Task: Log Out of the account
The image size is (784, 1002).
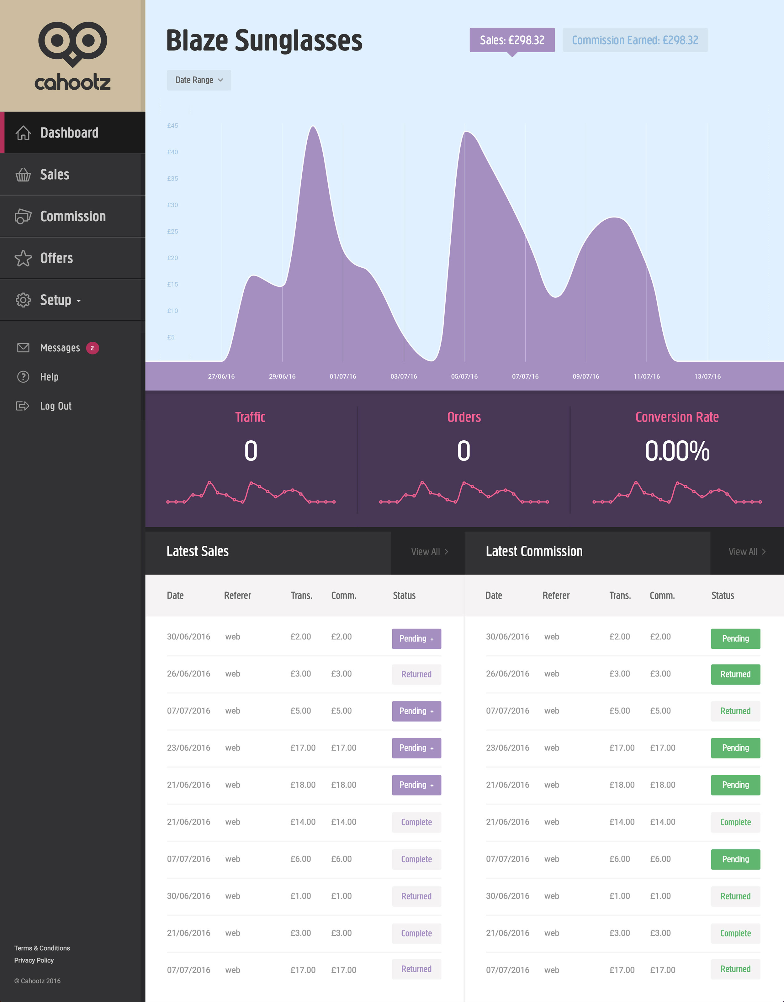Action: coord(56,406)
